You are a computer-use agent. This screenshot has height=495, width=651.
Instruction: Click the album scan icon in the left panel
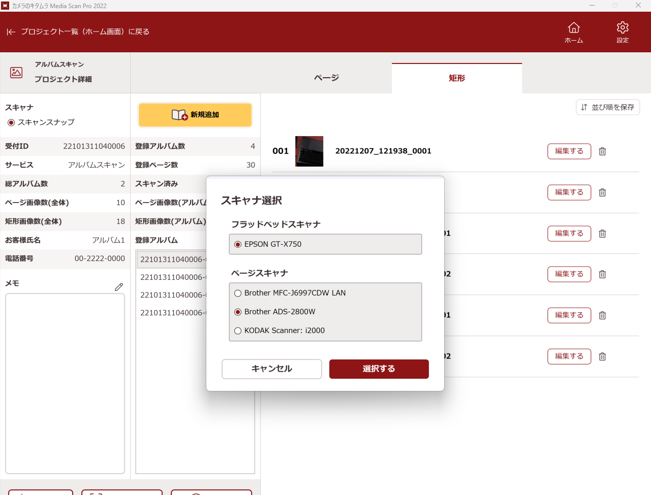click(16, 73)
